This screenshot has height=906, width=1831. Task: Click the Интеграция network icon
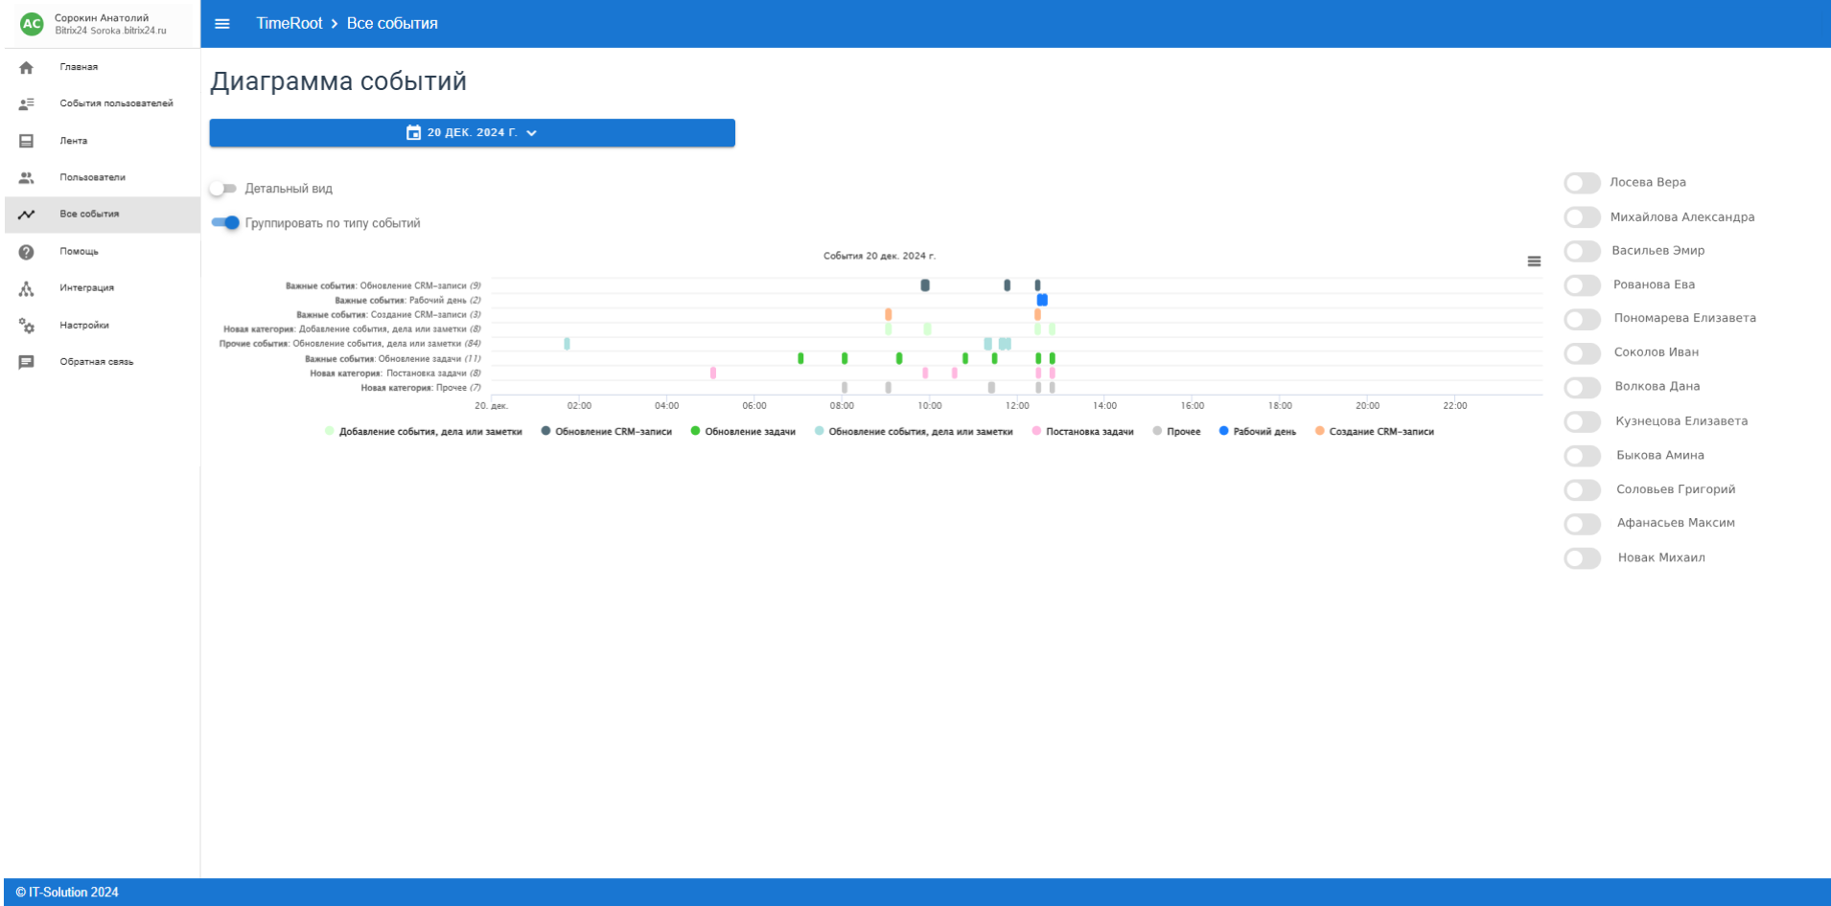[x=26, y=288]
